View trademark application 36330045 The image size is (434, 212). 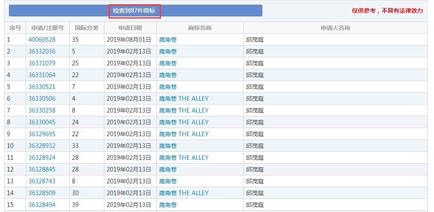(x=42, y=122)
